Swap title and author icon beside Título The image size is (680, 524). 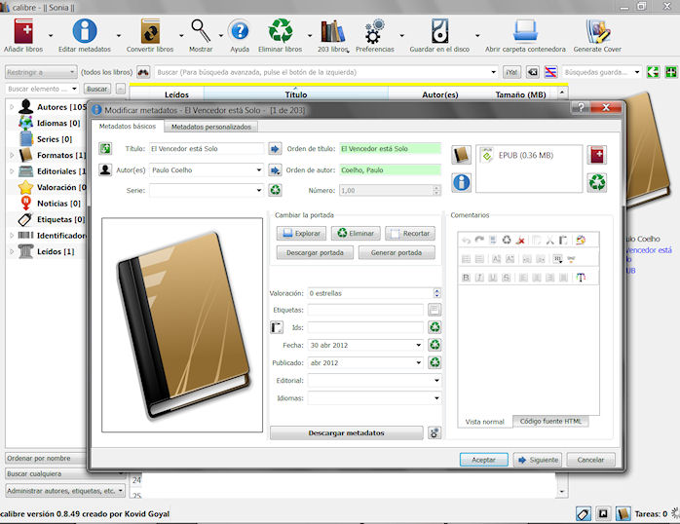[105, 149]
